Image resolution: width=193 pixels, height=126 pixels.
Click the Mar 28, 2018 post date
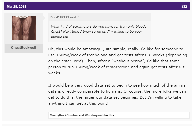tap(16, 6)
